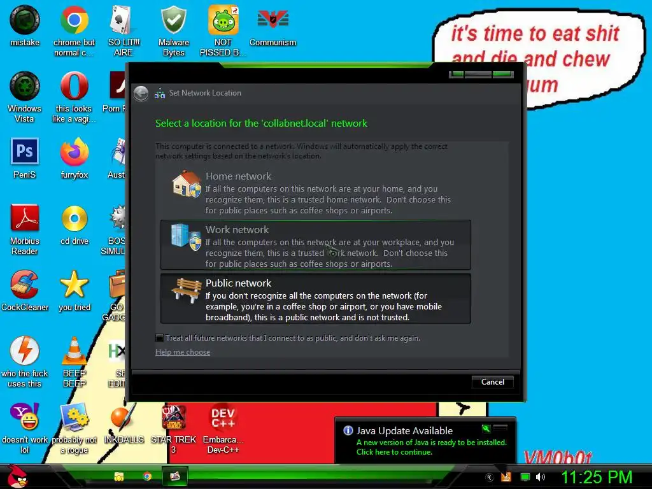Open the Windows Vista recycle bin icon
Image resolution: width=652 pixels, height=489 pixels.
[x=25, y=97]
